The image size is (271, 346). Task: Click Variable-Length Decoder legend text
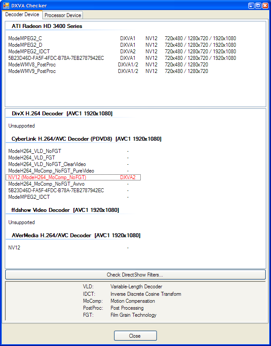pyautogui.click(x=136, y=287)
